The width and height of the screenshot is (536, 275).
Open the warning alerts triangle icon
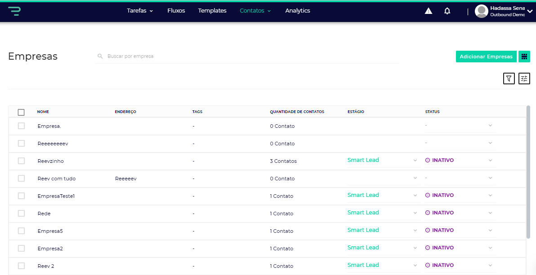(x=429, y=11)
